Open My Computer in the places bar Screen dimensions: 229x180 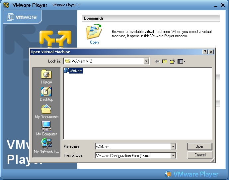pyautogui.click(x=46, y=129)
